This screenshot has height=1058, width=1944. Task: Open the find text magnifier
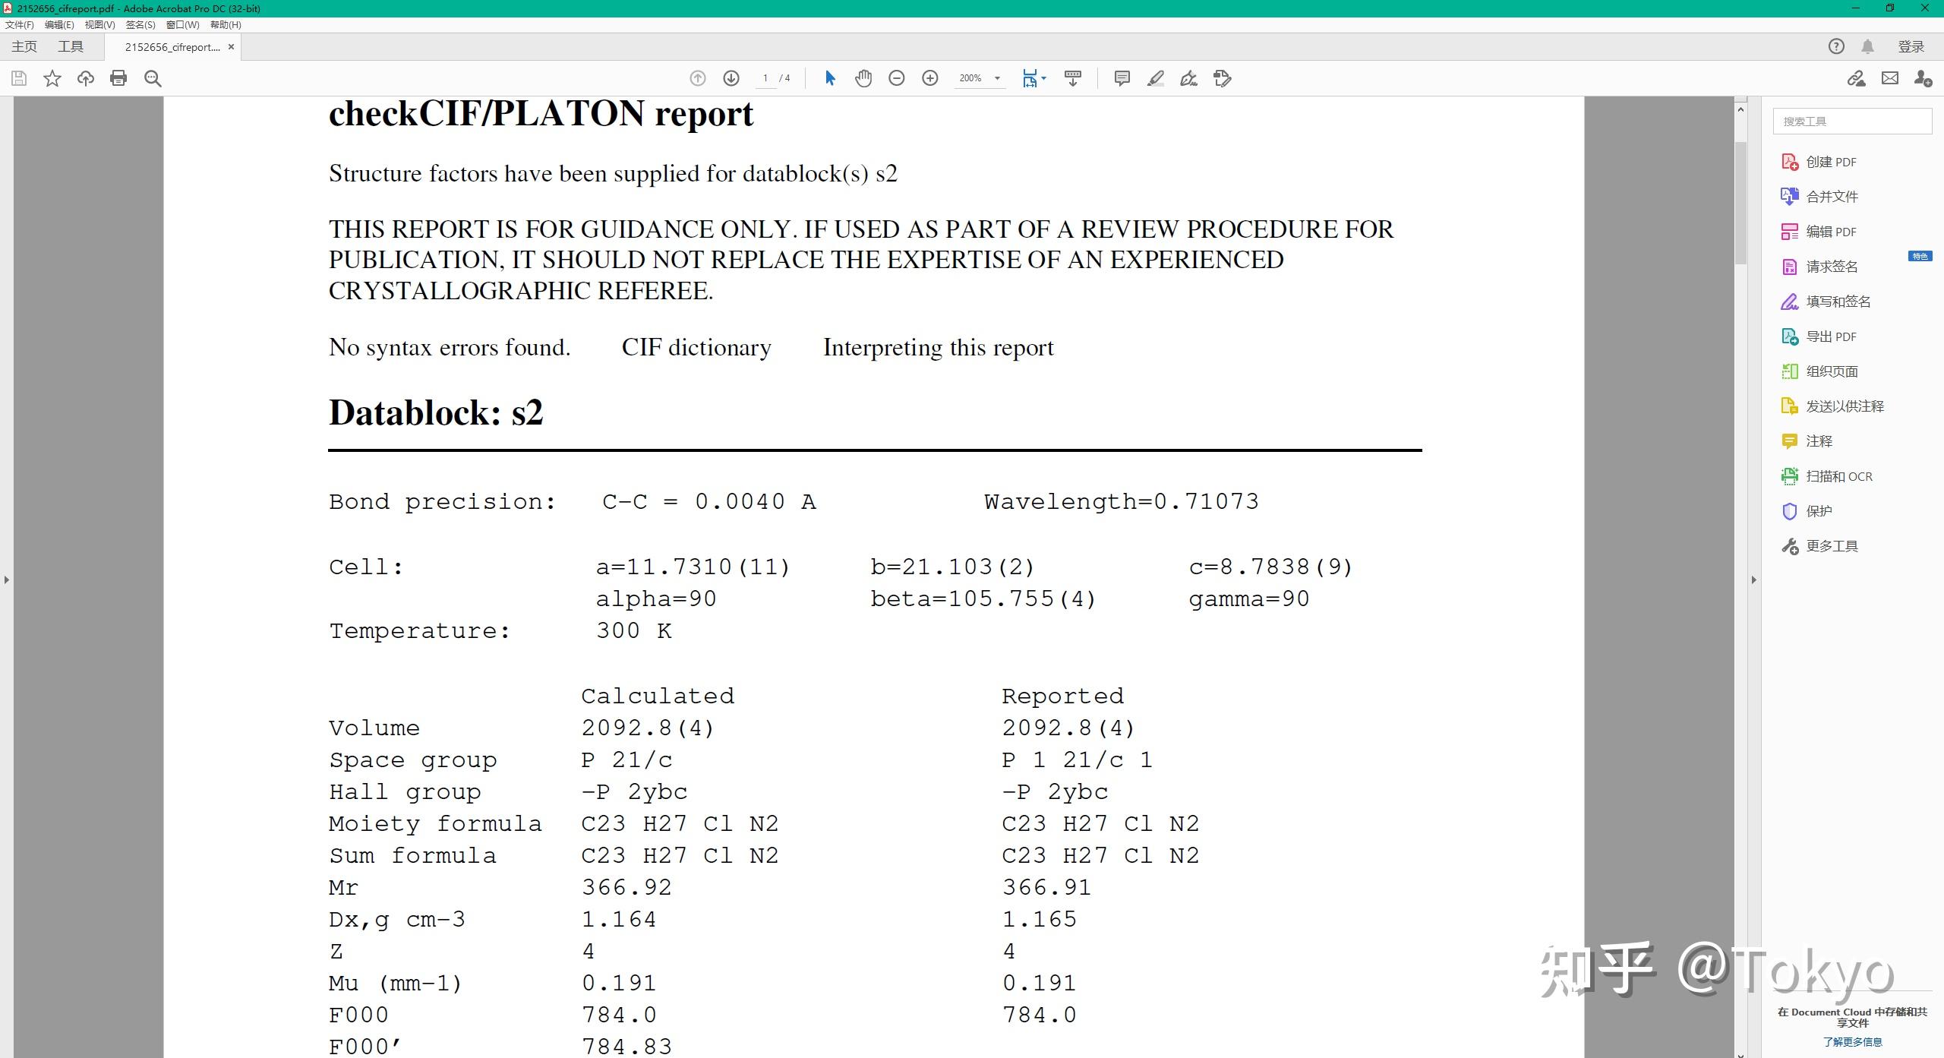pyautogui.click(x=153, y=78)
